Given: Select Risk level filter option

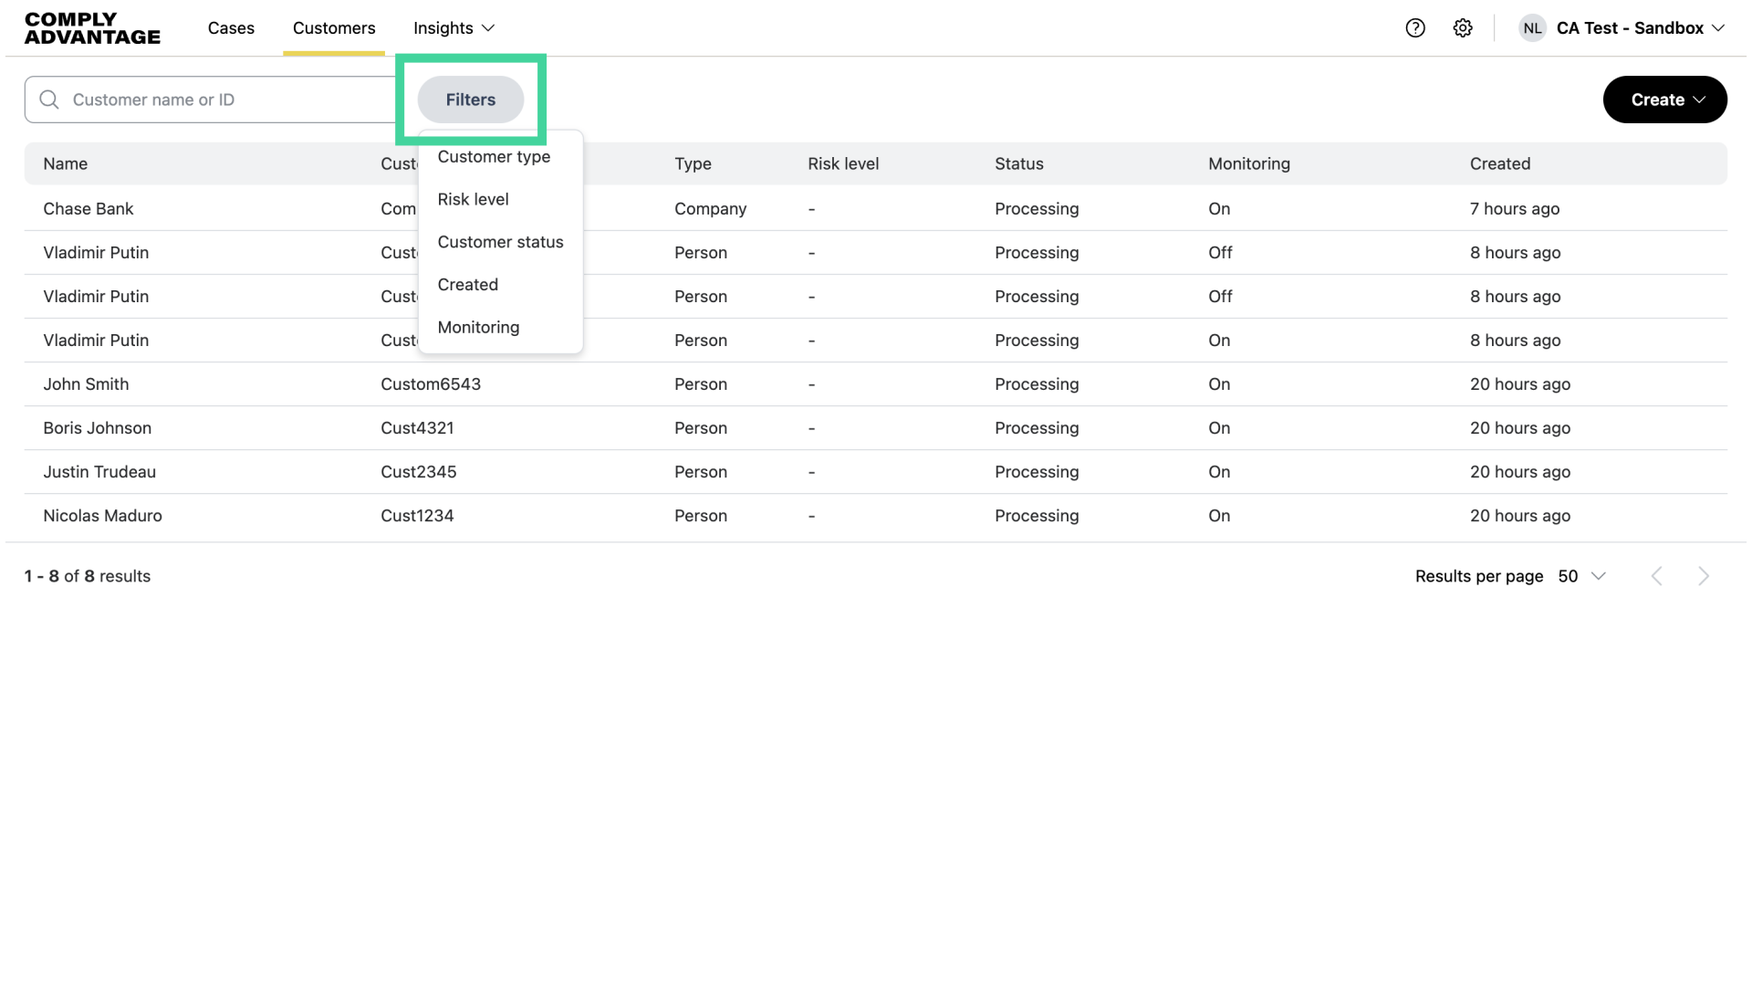Looking at the screenshot, I should (473, 199).
